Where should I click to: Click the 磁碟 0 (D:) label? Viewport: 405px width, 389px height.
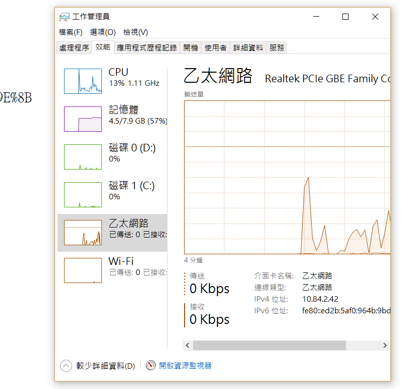tap(132, 148)
